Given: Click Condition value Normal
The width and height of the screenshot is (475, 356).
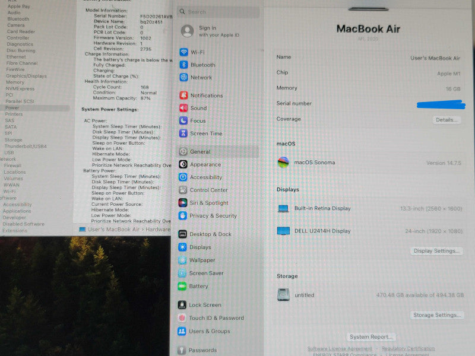Looking at the screenshot, I should click(x=149, y=93).
